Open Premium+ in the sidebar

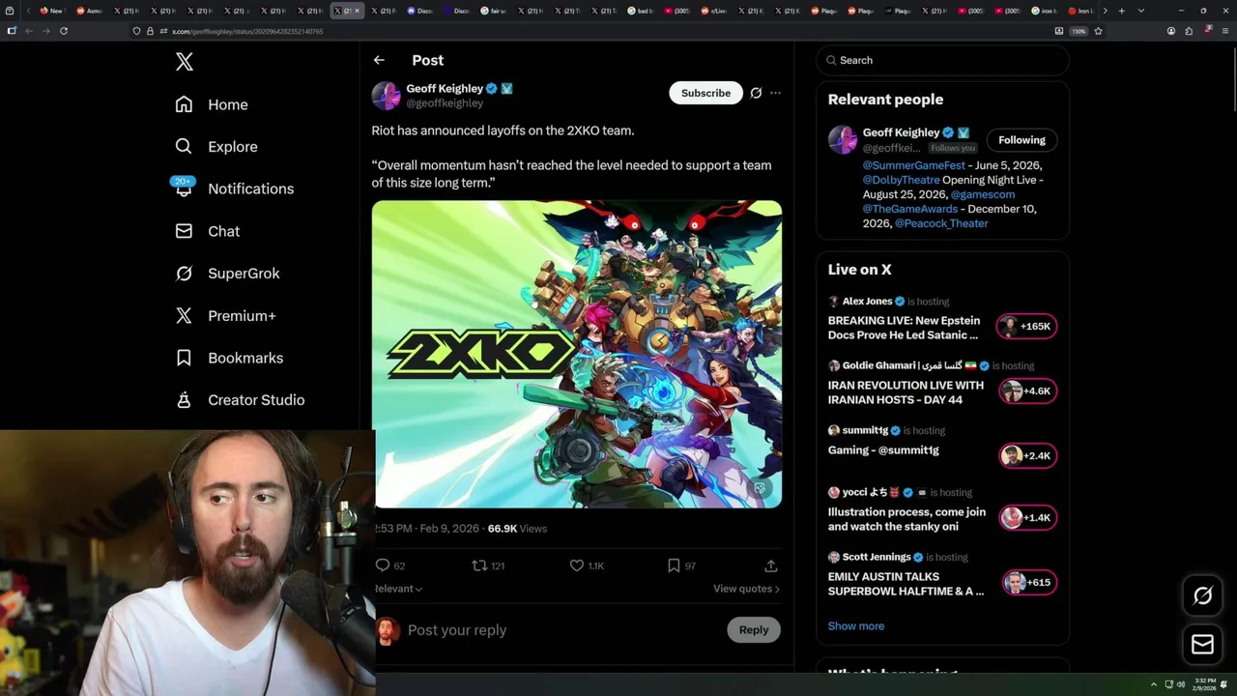225,316
